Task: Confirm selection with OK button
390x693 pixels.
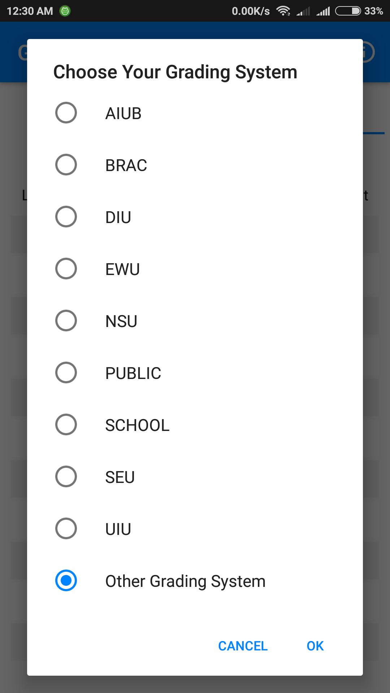Action: coord(315,646)
